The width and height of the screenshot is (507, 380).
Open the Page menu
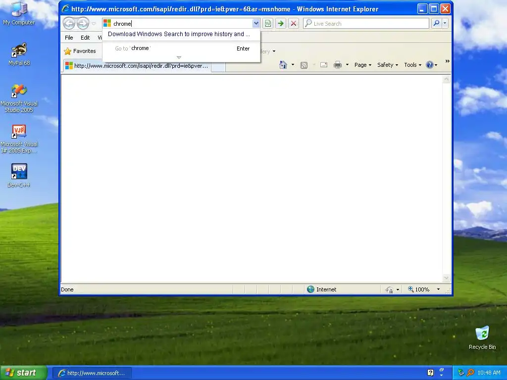[x=363, y=65]
